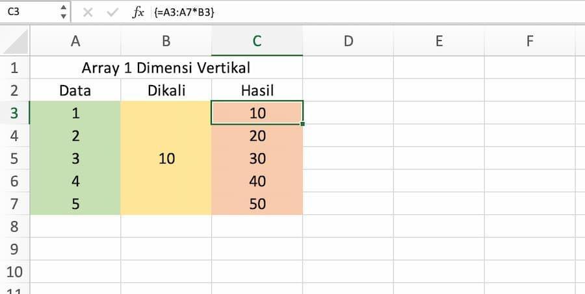This screenshot has height=294, width=585.
Task: Click the fill handle of cell C3
Action: tap(302, 124)
